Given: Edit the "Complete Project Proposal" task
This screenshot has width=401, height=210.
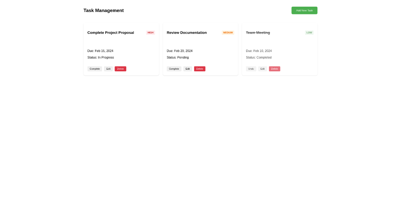Looking at the screenshot, I should coord(108,69).
